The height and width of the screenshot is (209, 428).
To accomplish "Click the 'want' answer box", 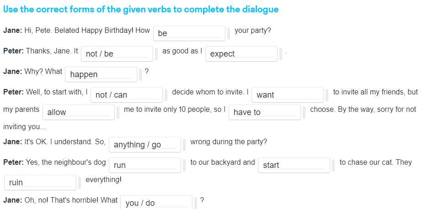I will (x=287, y=94).
